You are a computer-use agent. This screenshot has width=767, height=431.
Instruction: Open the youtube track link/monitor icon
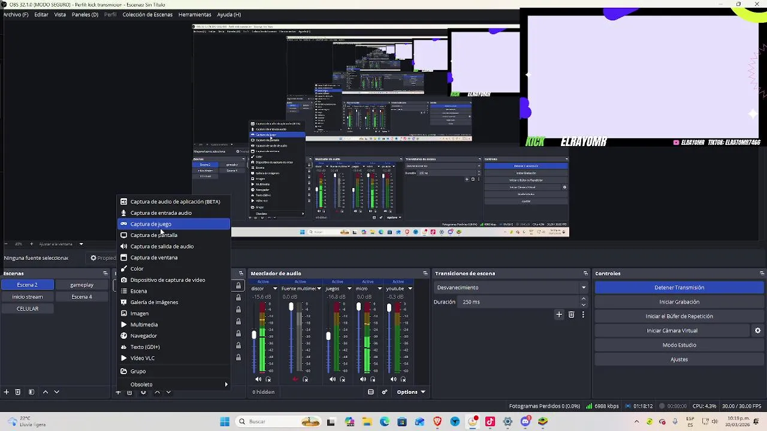(x=402, y=379)
